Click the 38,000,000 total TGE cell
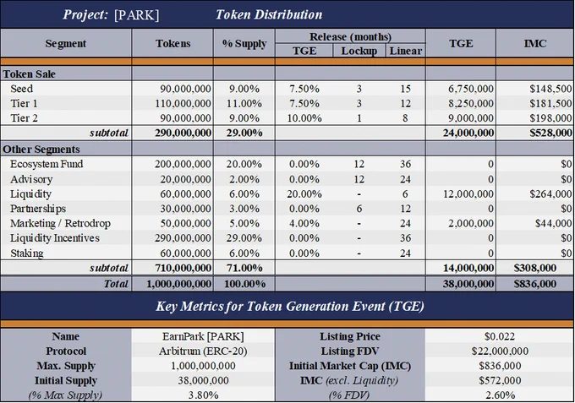 click(x=468, y=284)
